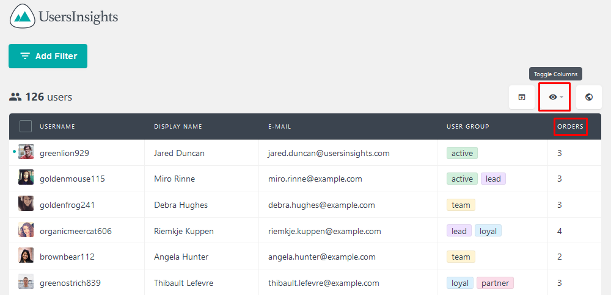This screenshot has height=295, width=611.
Task: Open the greenostrich839 username
Action: (x=70, y=283)
